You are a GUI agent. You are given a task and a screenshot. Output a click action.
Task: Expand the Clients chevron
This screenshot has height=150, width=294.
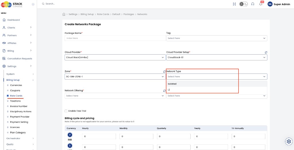31,27
